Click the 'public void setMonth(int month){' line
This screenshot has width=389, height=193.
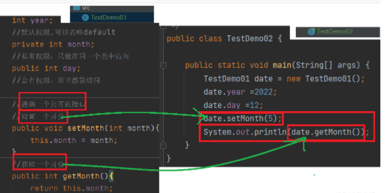[x=86, y=128]
